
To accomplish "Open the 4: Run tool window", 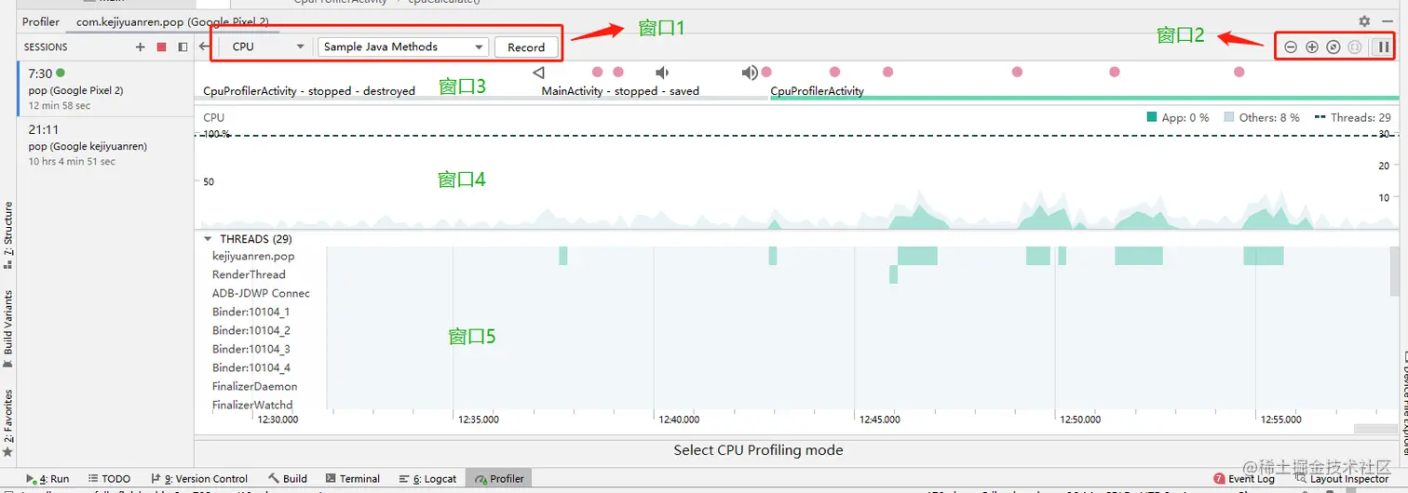I will tap(48, 479).
